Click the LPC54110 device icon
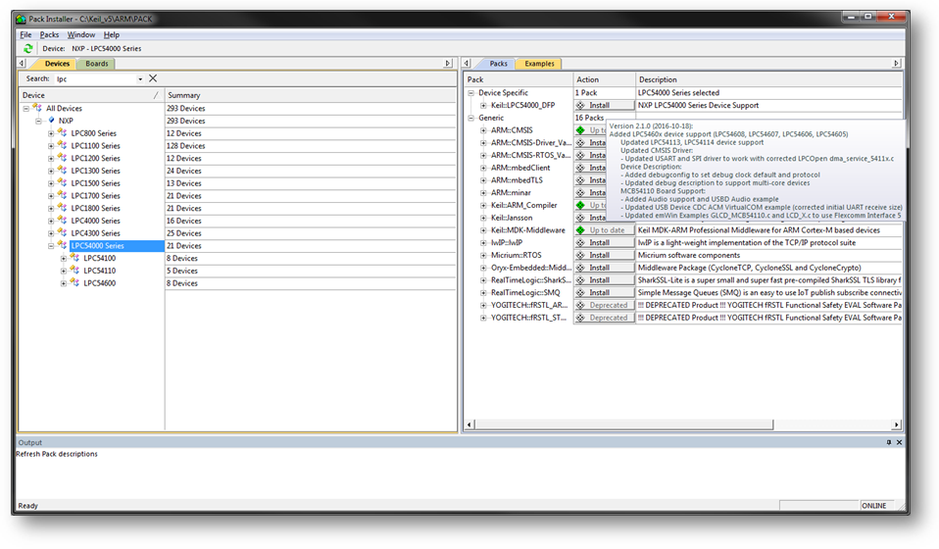Image resolution: width=939 pixels, height=549 pixels. click(x=74, y=271)
